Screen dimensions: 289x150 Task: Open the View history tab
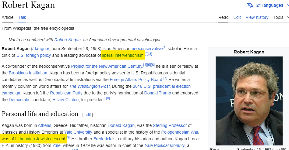(x=257, y=17)
